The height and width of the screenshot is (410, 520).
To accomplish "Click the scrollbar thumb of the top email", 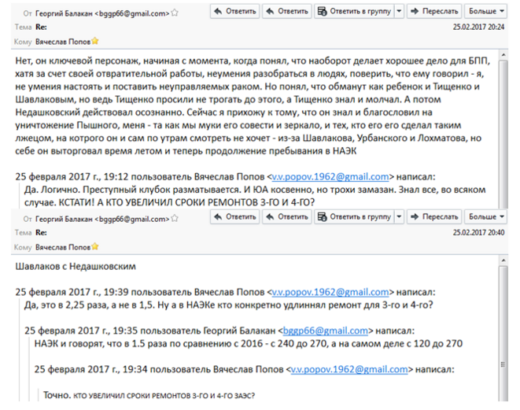I will point(503,135).
